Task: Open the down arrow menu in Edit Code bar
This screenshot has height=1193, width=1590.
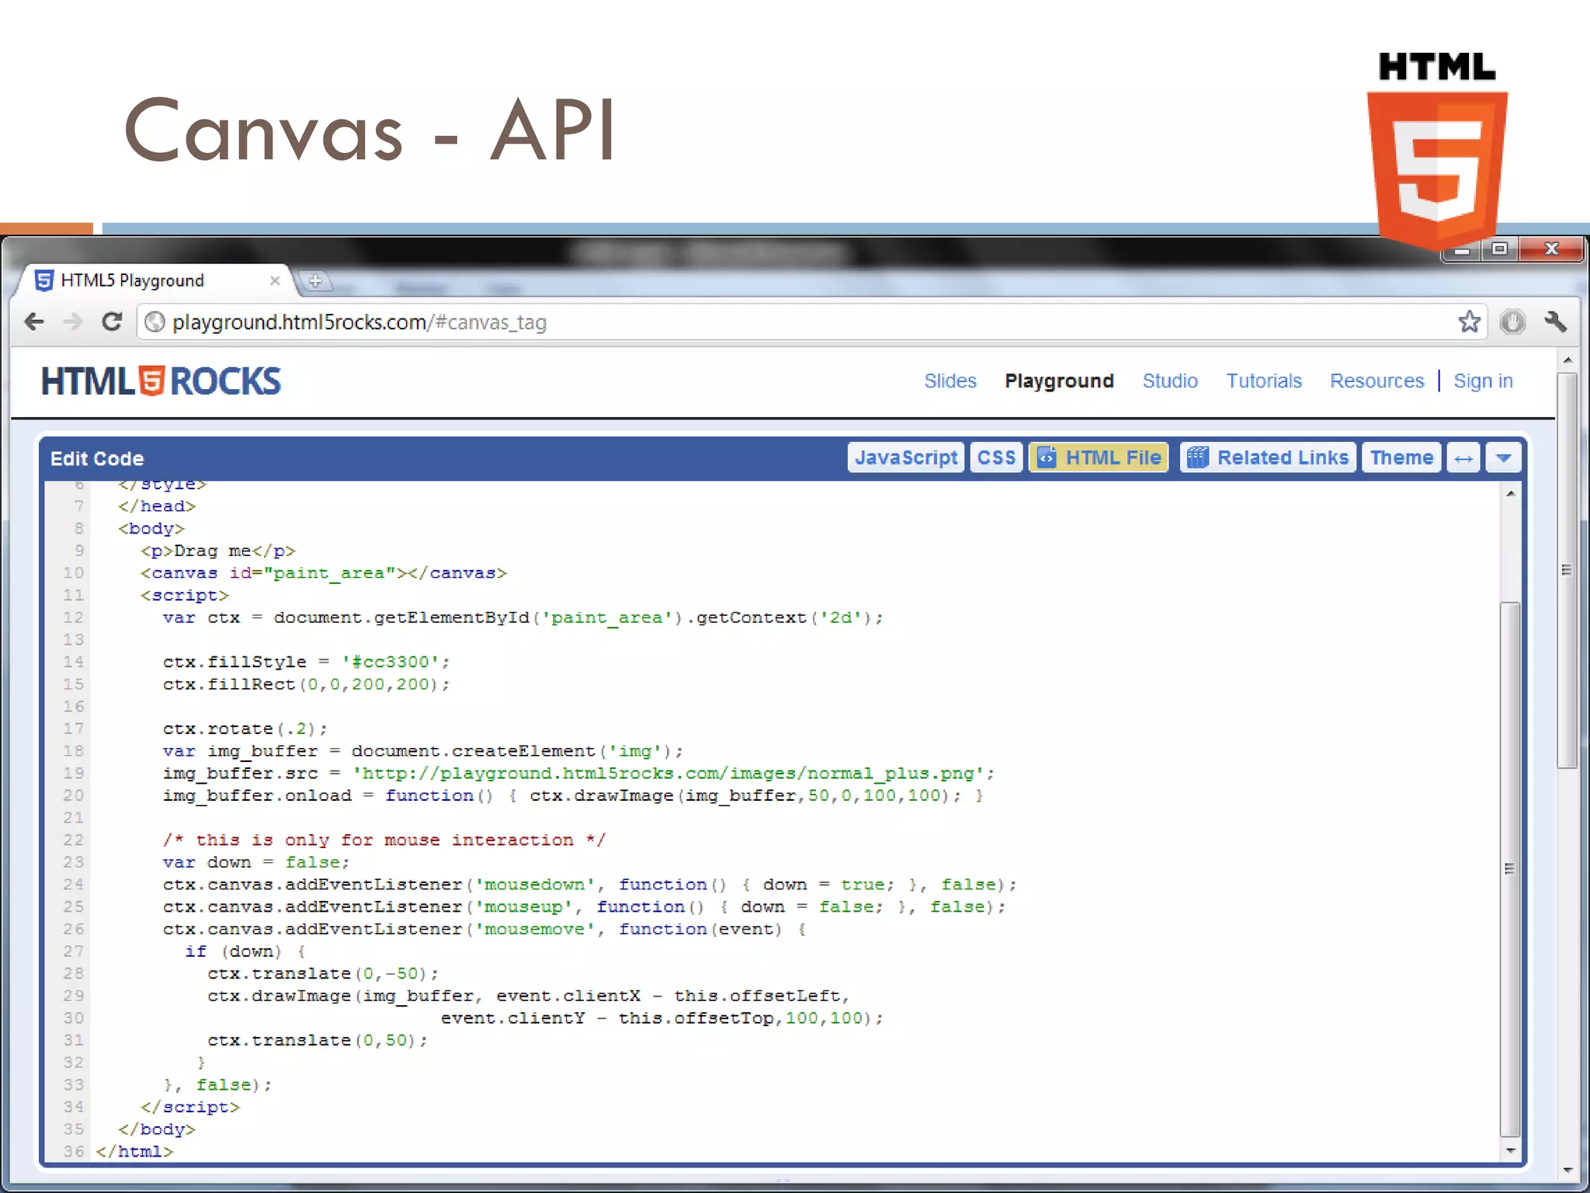Action: click(1503, 458)
